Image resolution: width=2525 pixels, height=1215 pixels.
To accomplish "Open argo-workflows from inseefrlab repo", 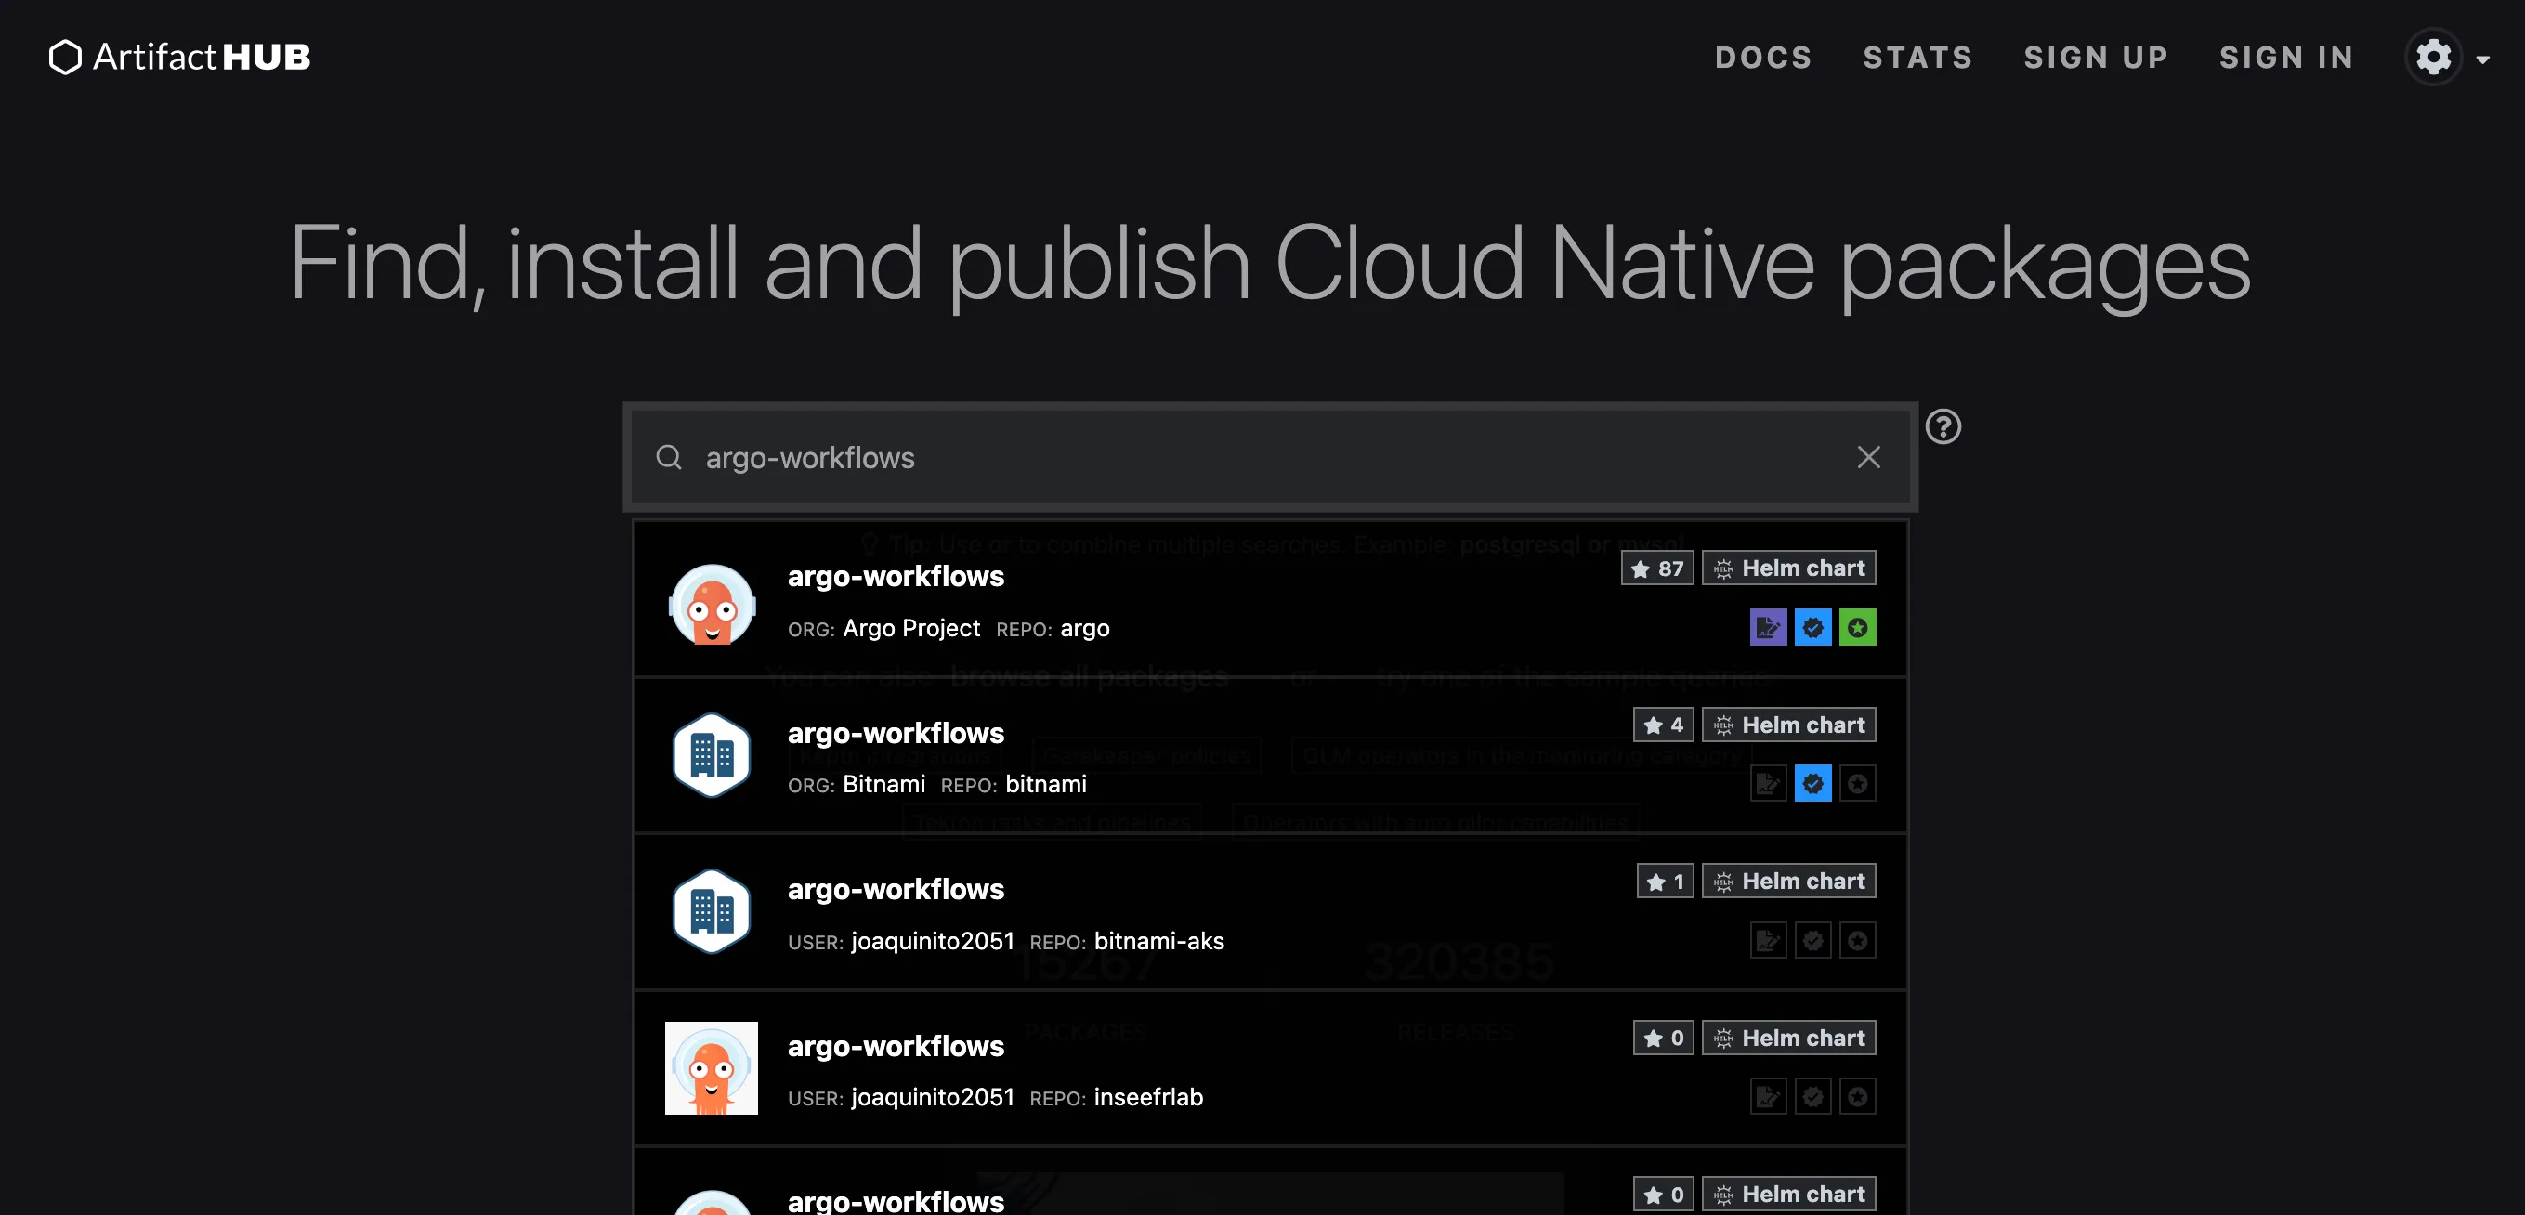I will click(x=1270, y=1069).
